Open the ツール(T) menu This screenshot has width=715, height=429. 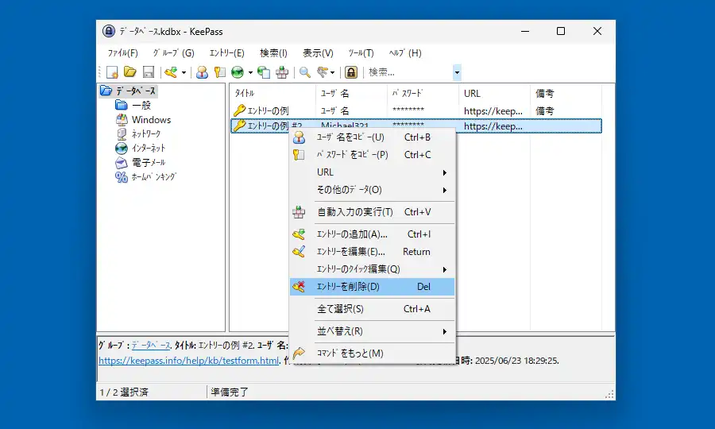pos(361,53)
